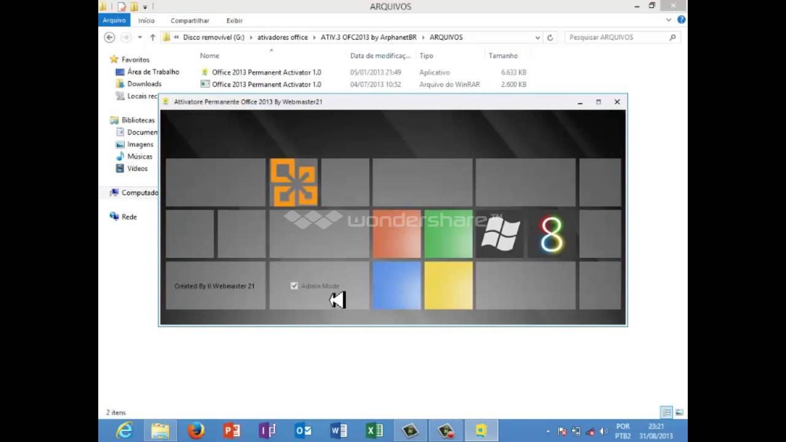
Task: Sort by Tipo column header
Action: click(426, 56)
